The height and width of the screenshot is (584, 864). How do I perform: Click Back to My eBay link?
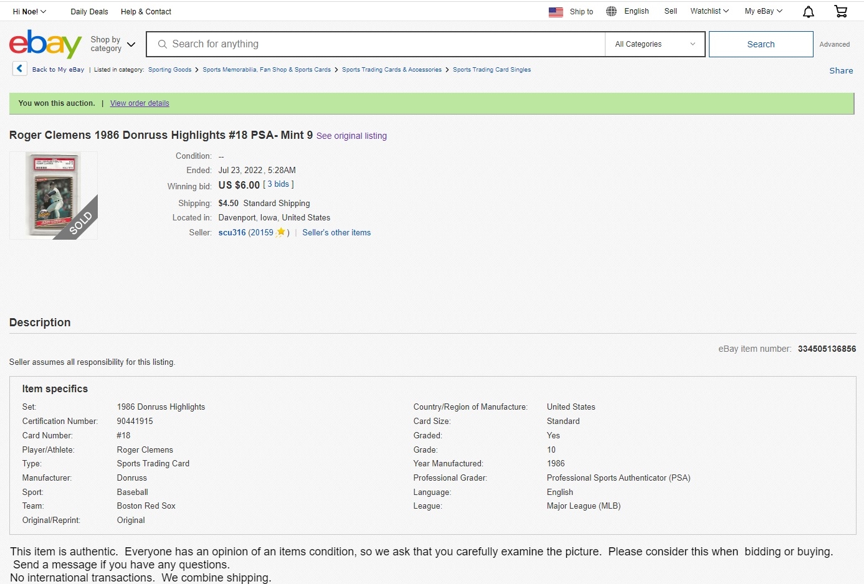(x=58, y=70)
